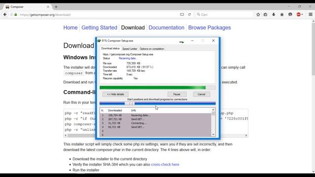This screenshot has height=177, width=315.
Task: Click the download URL text in dialog
Action: [128, 55]
